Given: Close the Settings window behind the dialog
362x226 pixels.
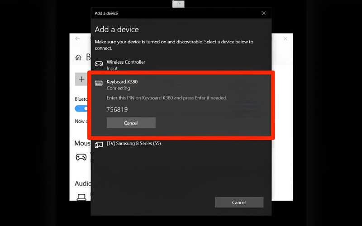Looking at the screenshot, I should [x=286, y=39].
